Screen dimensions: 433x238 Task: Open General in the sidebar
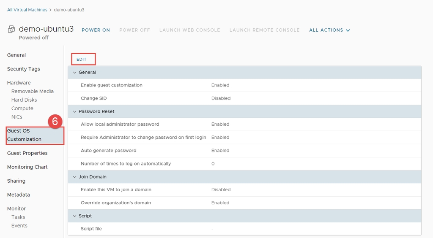16,55
